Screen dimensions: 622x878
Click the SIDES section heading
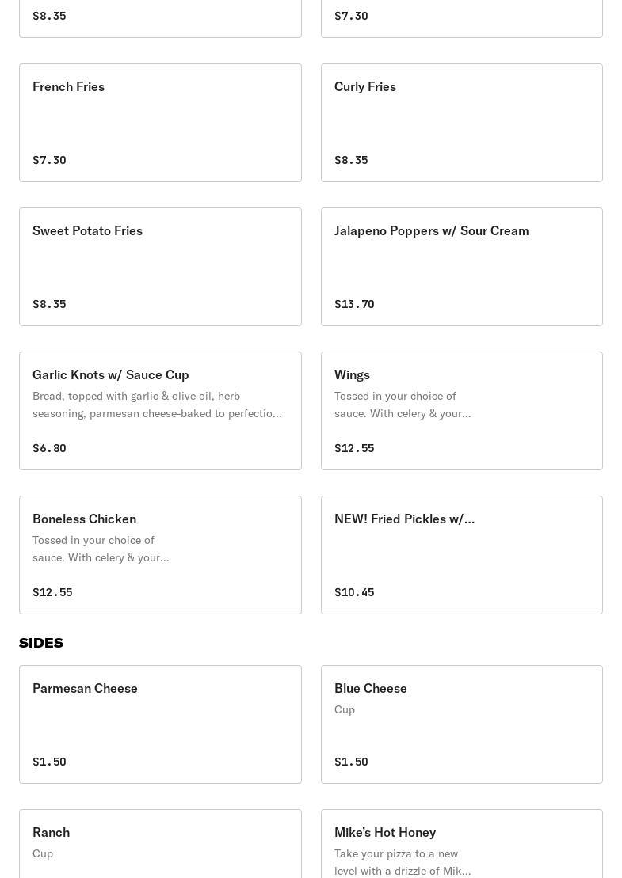[x=41, y=643]
